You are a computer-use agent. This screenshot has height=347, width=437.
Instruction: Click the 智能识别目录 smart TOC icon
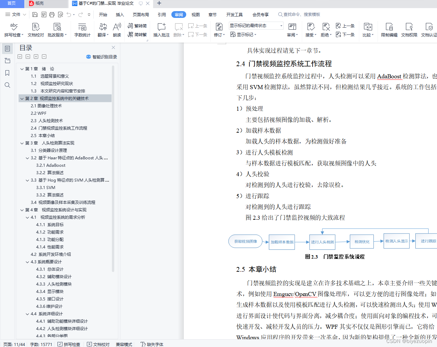pyautogui.click(x=102, y=57)
